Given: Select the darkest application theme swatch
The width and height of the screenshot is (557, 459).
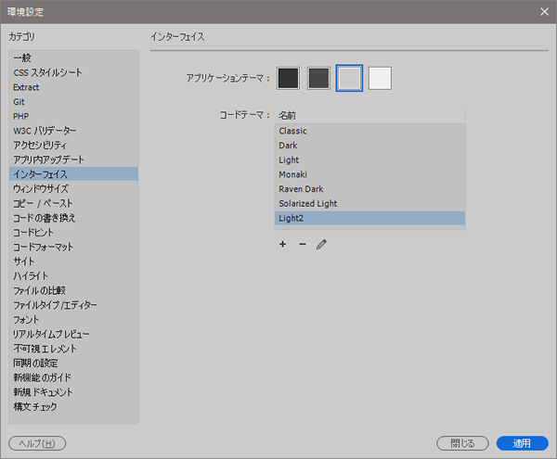Looking at the screenshot, I should coord(288,78).
